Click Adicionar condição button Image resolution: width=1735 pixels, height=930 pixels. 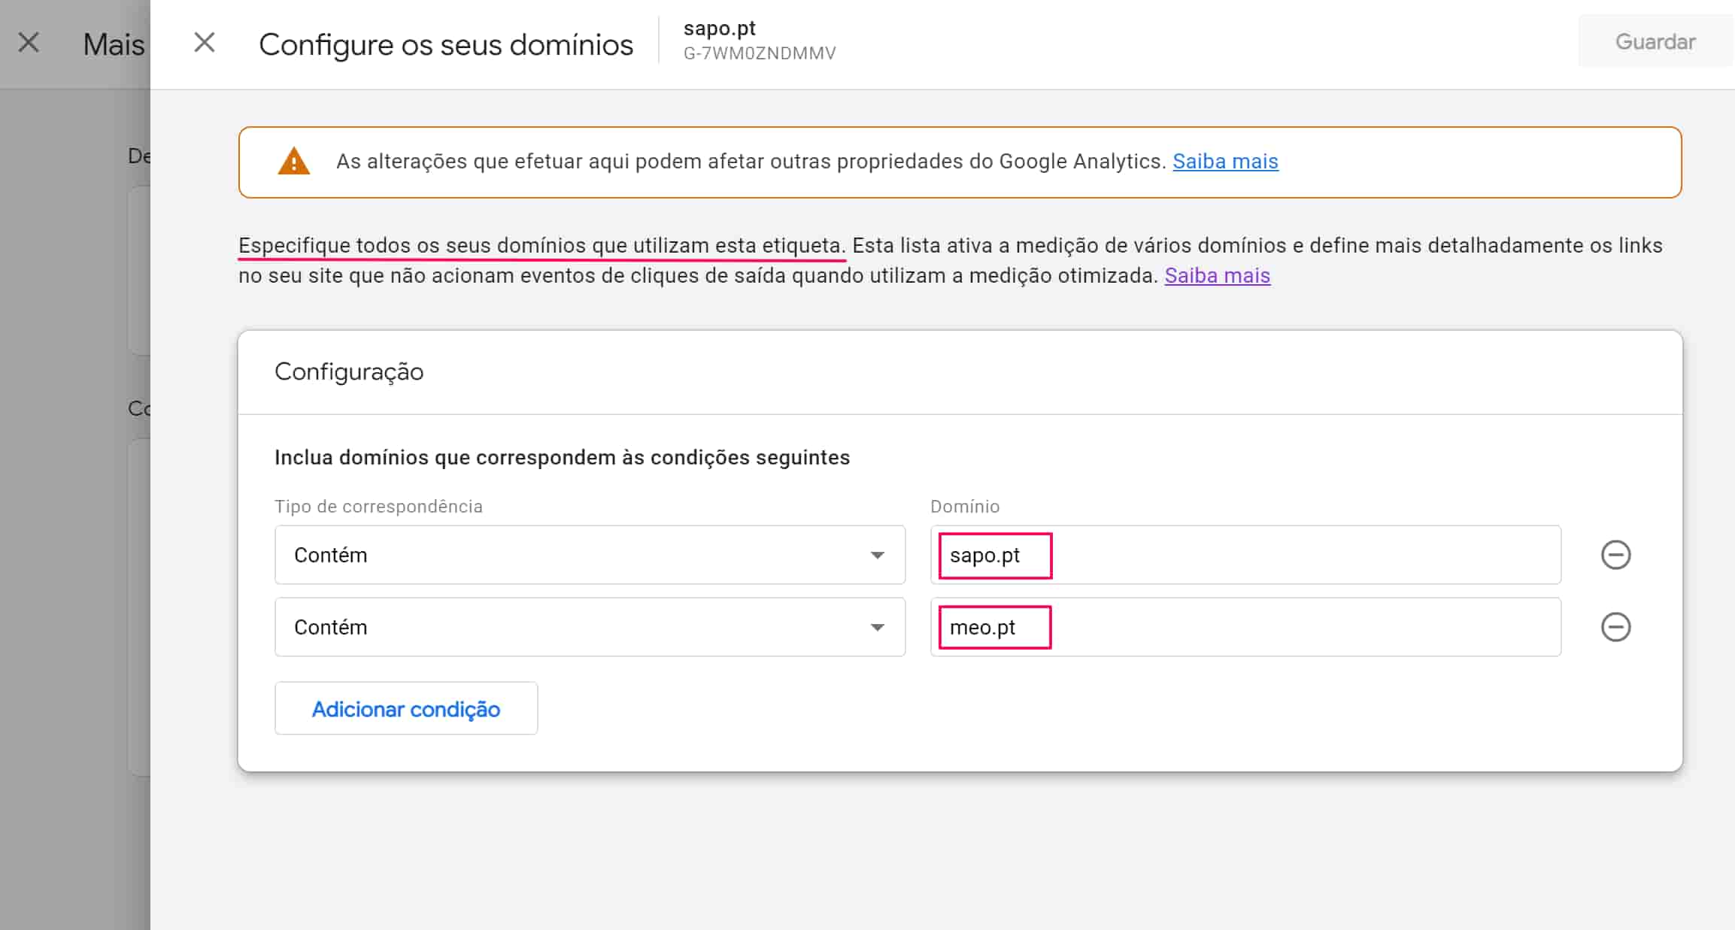coord(406,708)
